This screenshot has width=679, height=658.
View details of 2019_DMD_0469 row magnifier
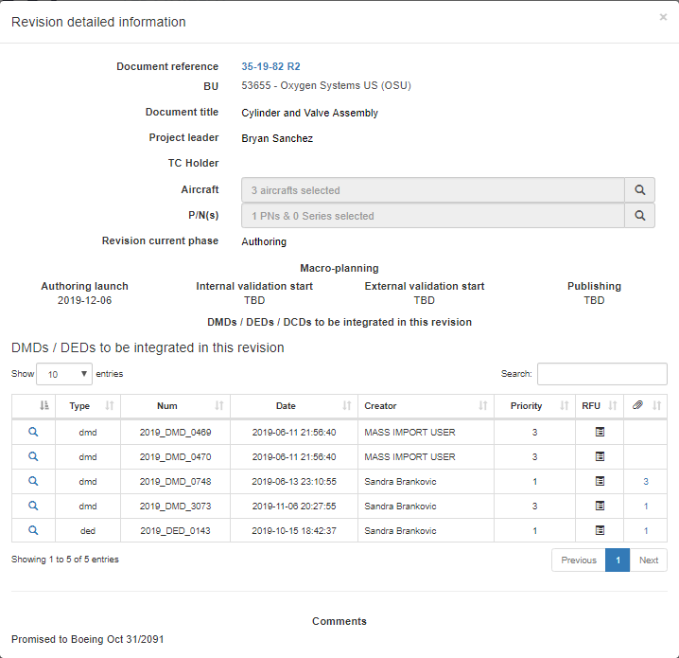click(33, 432)
